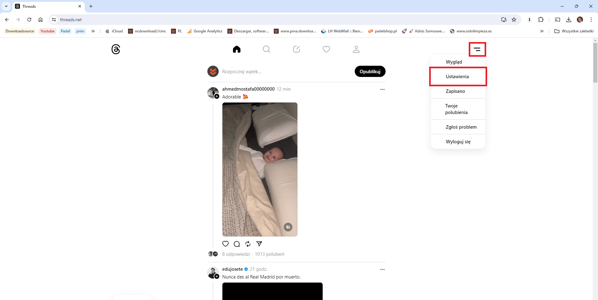Toggle the hamburger menu icon at top right
This screenshot has height=300, width=598.
coord(477,49)
